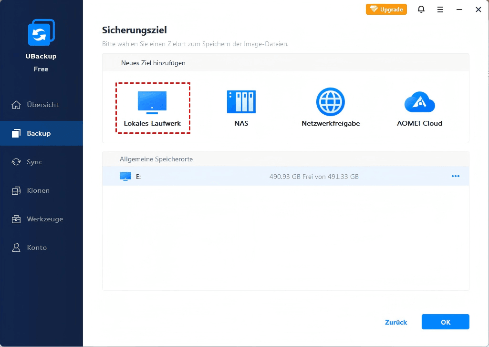489x347 pixels.
Task: Confirm with the OK button
Action: pos(445,322)
